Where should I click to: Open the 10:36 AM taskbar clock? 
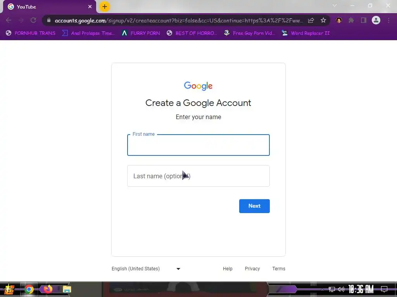(361, 289)
